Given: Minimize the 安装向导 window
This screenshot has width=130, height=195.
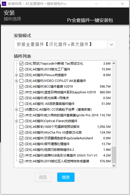Looking at the screenshot, I should [96, 4].
